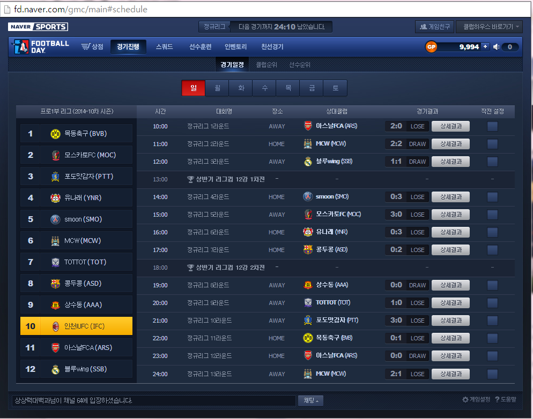Click the chat message input field
Viewport: 533px width, 419px height.
(x=154, y=401)
